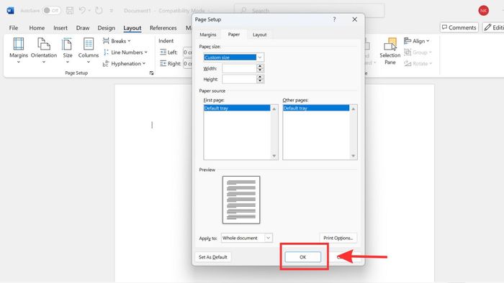Switch to the Margins tab in Page Setup
The height and width of the screenshot is (283, 504).
pos(207,34)
